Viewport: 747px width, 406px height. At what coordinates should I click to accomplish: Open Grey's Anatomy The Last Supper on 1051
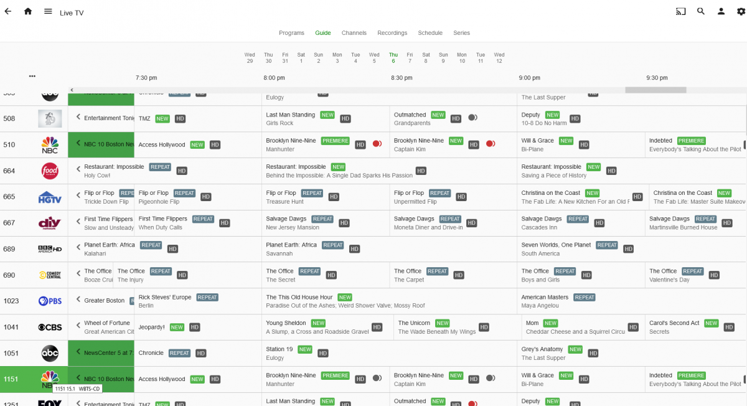pyautogui.click(x=632, y=354)
